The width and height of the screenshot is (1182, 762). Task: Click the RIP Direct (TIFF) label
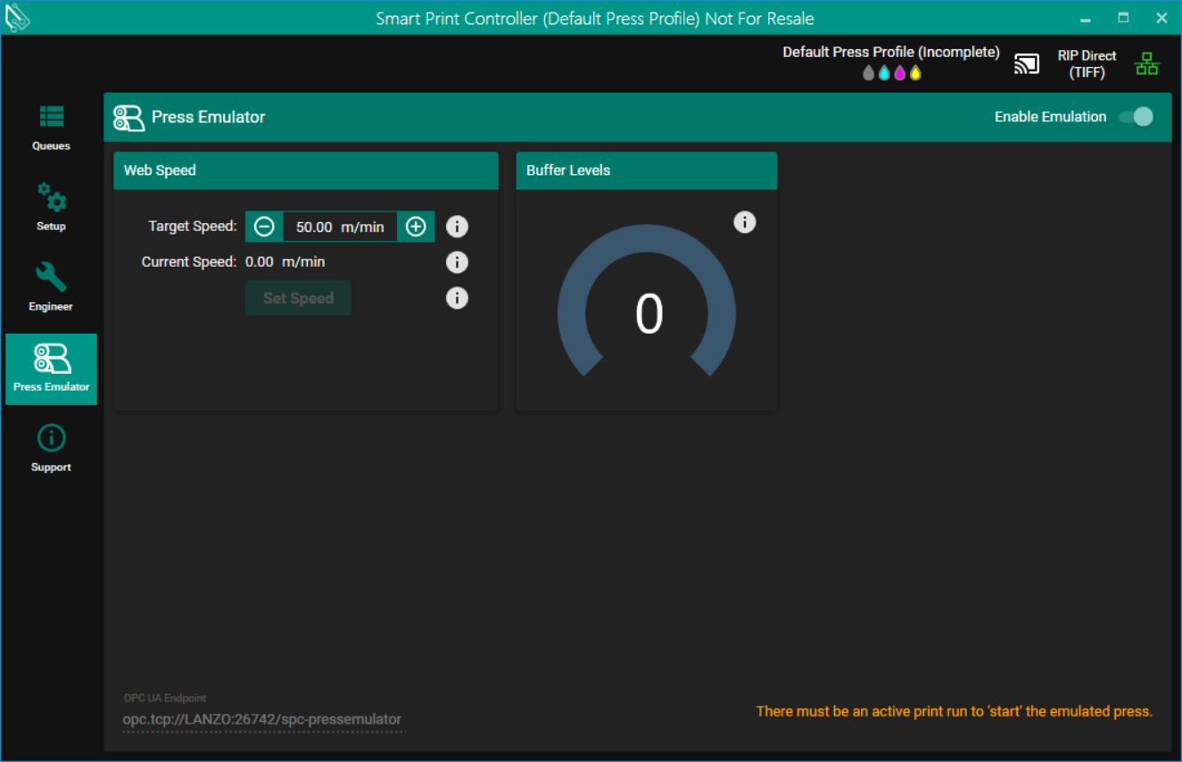[1087, 63]
